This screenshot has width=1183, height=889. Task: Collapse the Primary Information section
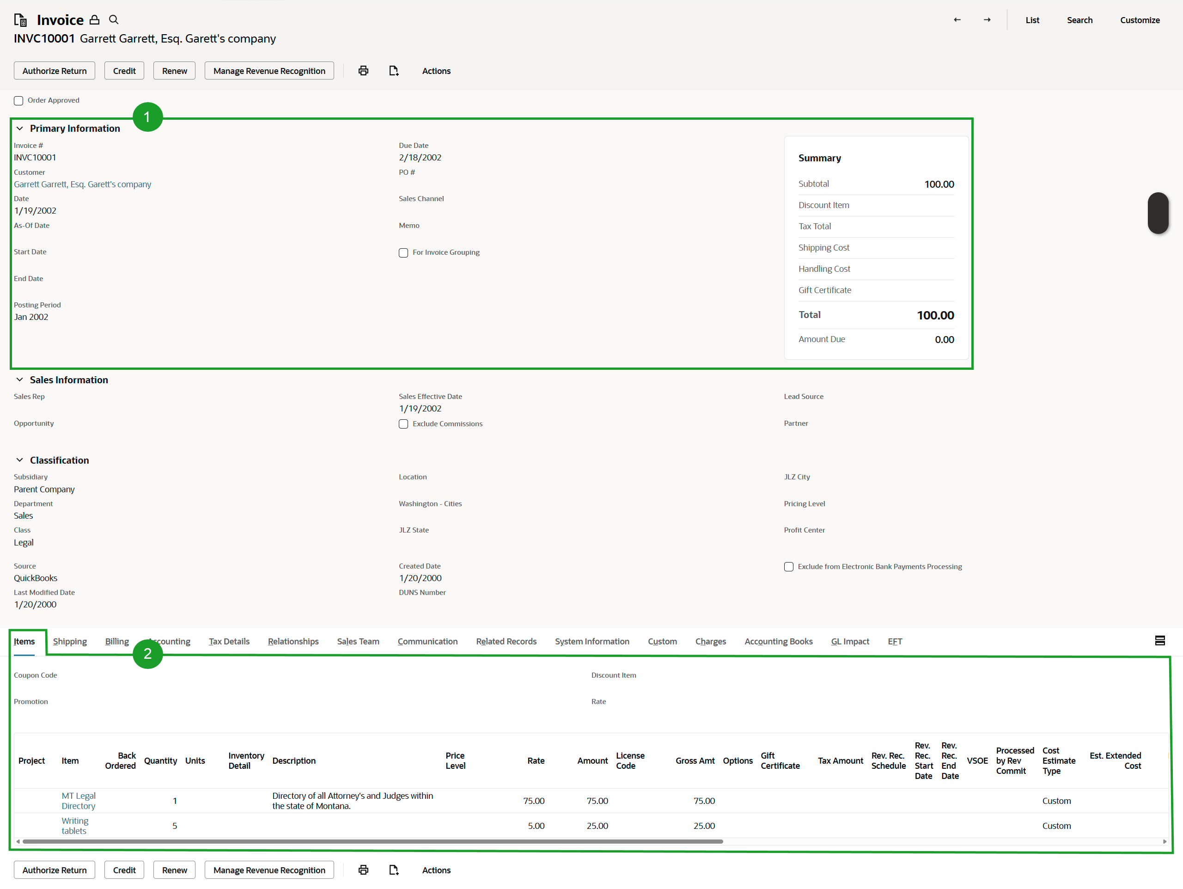pos(20,129)
